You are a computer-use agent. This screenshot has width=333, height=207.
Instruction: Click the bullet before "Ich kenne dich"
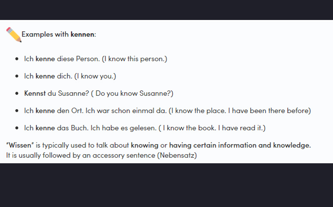pyautogui.click(x=17, y=76)
